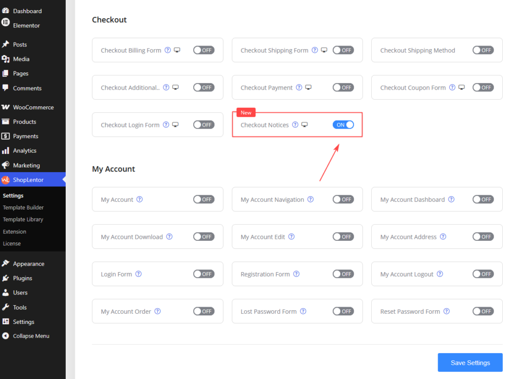Enable the Checkout Shipping Form toggle

point(343,50)
